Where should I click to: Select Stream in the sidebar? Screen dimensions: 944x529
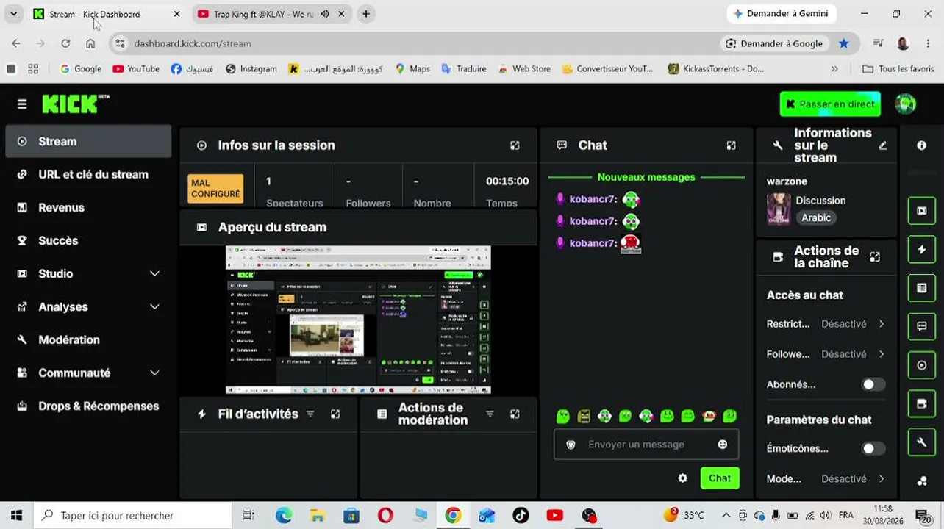point(88,142)
